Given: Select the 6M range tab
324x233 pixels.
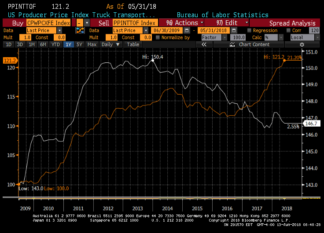Looking at the screenshot, I should point(43,44).
